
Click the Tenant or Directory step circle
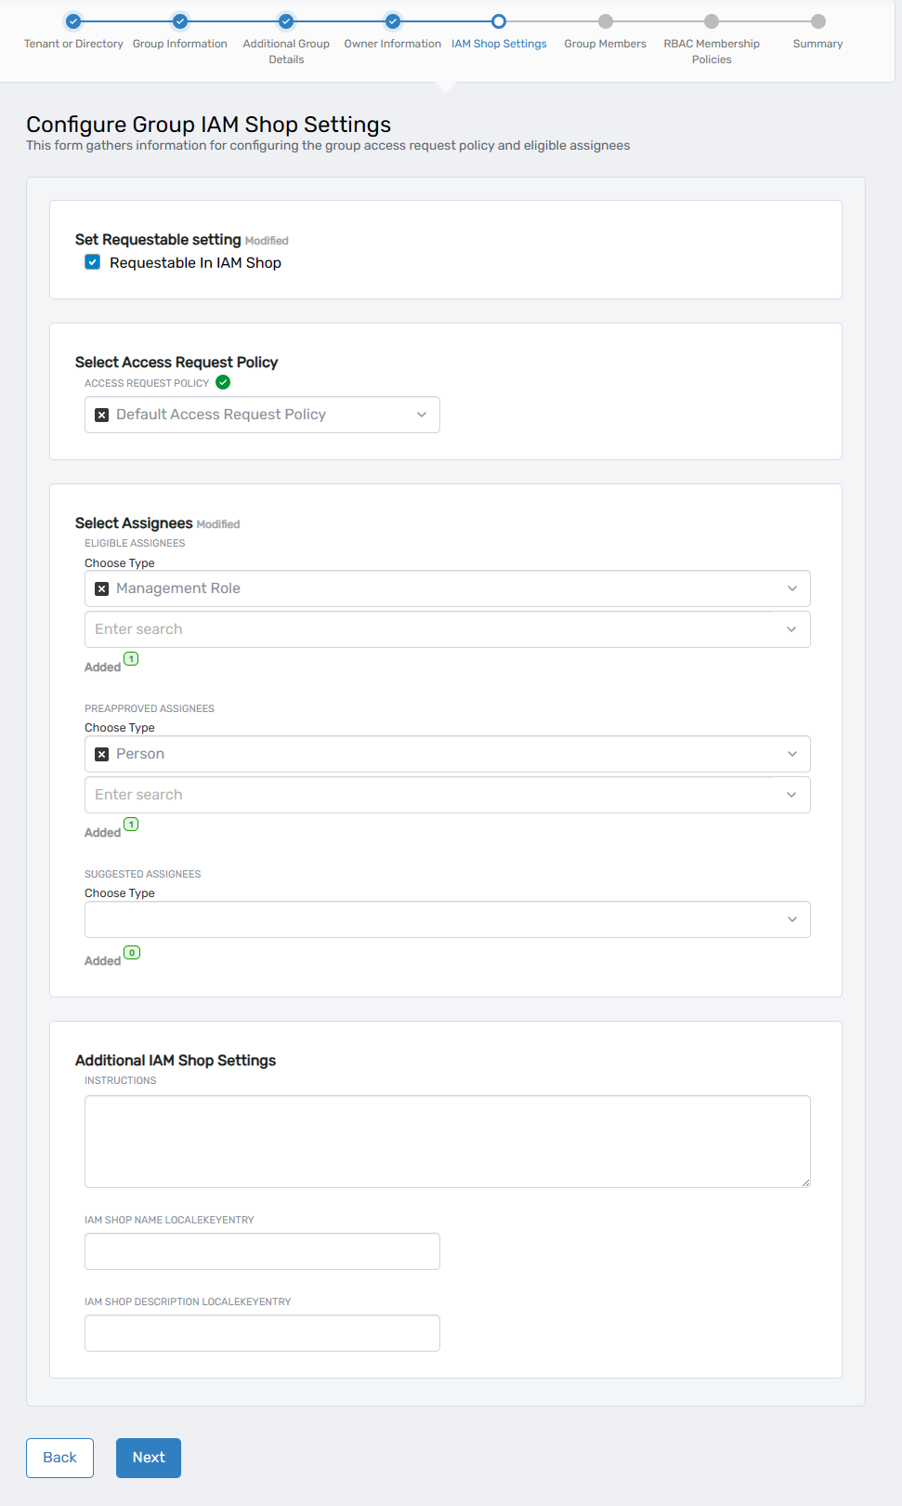coord(73,21)
